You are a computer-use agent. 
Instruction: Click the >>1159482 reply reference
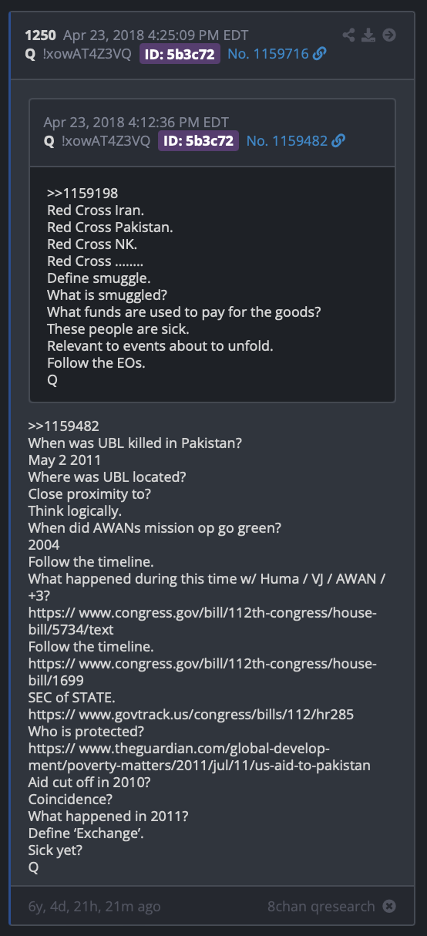coord(63,426)
